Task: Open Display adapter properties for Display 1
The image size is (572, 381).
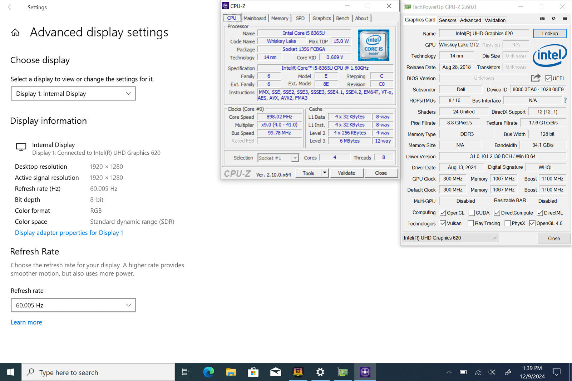Action: click(69, 233)
